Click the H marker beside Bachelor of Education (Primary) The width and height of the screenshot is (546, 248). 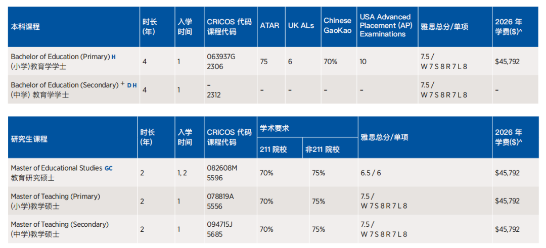114,57
